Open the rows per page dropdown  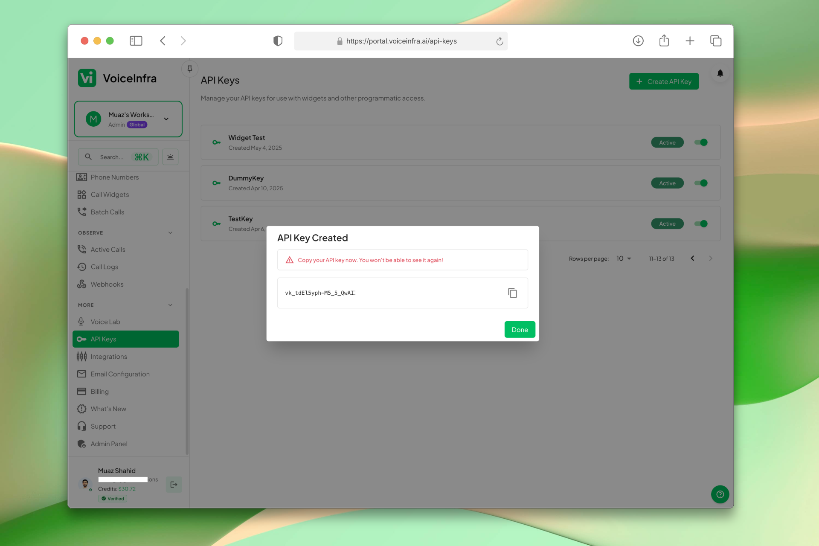click(623, 258)
